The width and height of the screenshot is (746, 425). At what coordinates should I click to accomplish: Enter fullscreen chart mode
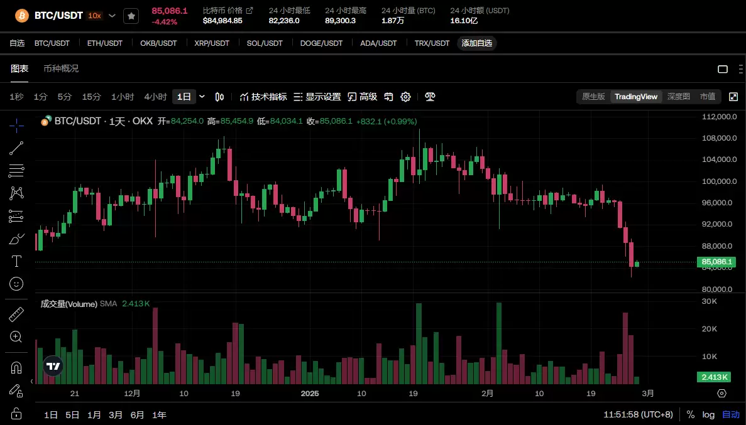click(x=733, y=97)
